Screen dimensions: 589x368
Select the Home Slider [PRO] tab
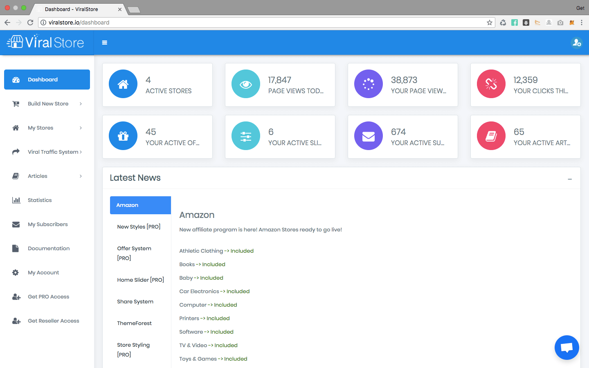pyautogui.click(x=140, y=280)
